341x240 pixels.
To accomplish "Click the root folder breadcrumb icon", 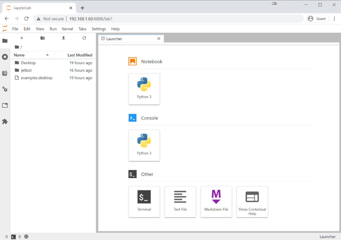I will 17,47.
